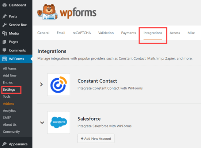This screenshot has height=148, width=201.
Task: Open the Community submenu link
Action: pos(11,132)
